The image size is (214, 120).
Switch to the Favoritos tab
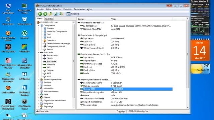click(49, 19)
